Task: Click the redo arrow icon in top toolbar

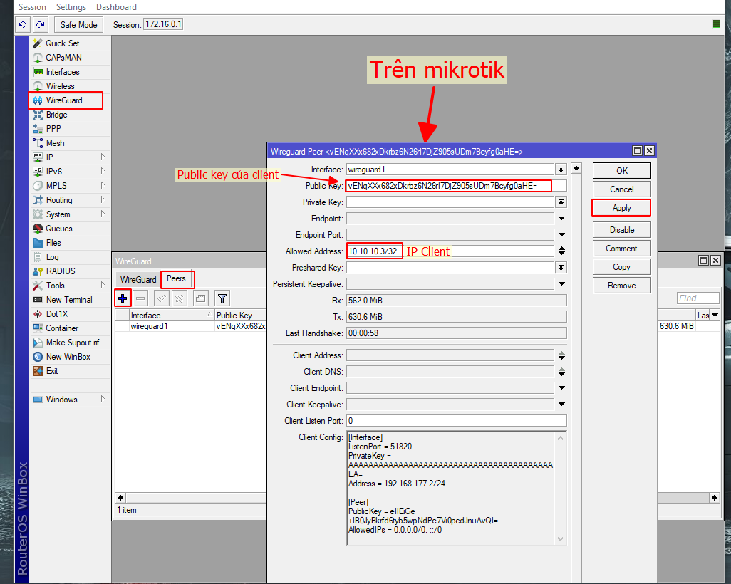Action: click(40, 24)
